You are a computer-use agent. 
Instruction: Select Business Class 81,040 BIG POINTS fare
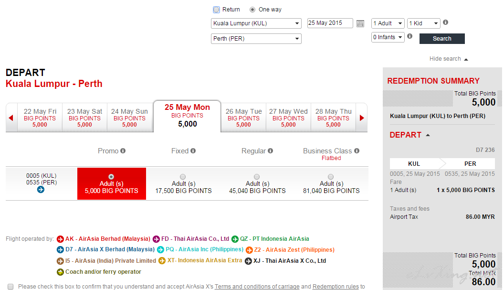coord(330,177)
